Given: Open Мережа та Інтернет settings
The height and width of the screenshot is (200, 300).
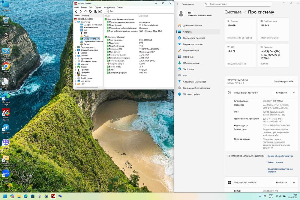Looking at the screenshot, I should pyautogui.click(x=198, y=44).
